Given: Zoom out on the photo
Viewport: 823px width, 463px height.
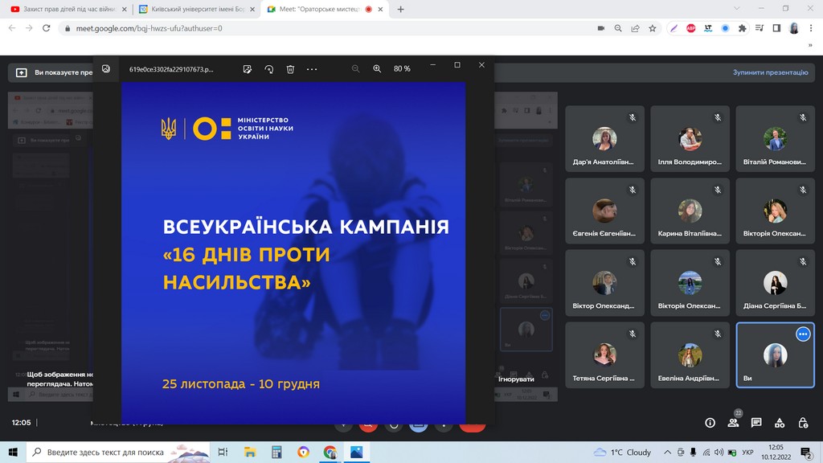Looking at the screenshot, I should [355, 69].
